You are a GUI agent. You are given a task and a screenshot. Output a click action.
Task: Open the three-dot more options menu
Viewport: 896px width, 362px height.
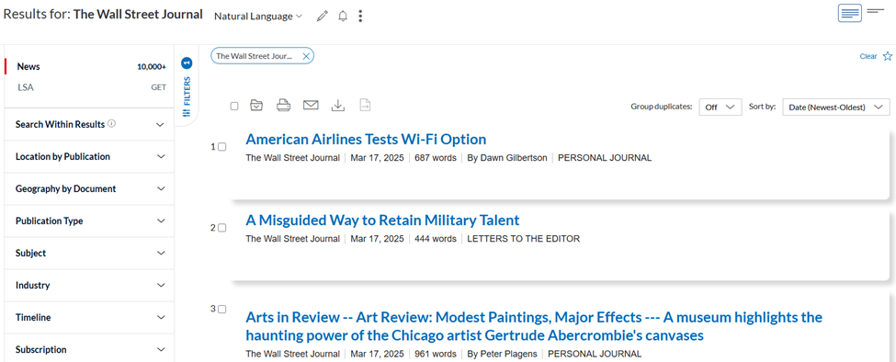(x=360, y=17)
